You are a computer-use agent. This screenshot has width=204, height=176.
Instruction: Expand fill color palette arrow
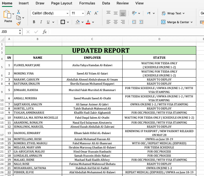(x=83, y=22)
